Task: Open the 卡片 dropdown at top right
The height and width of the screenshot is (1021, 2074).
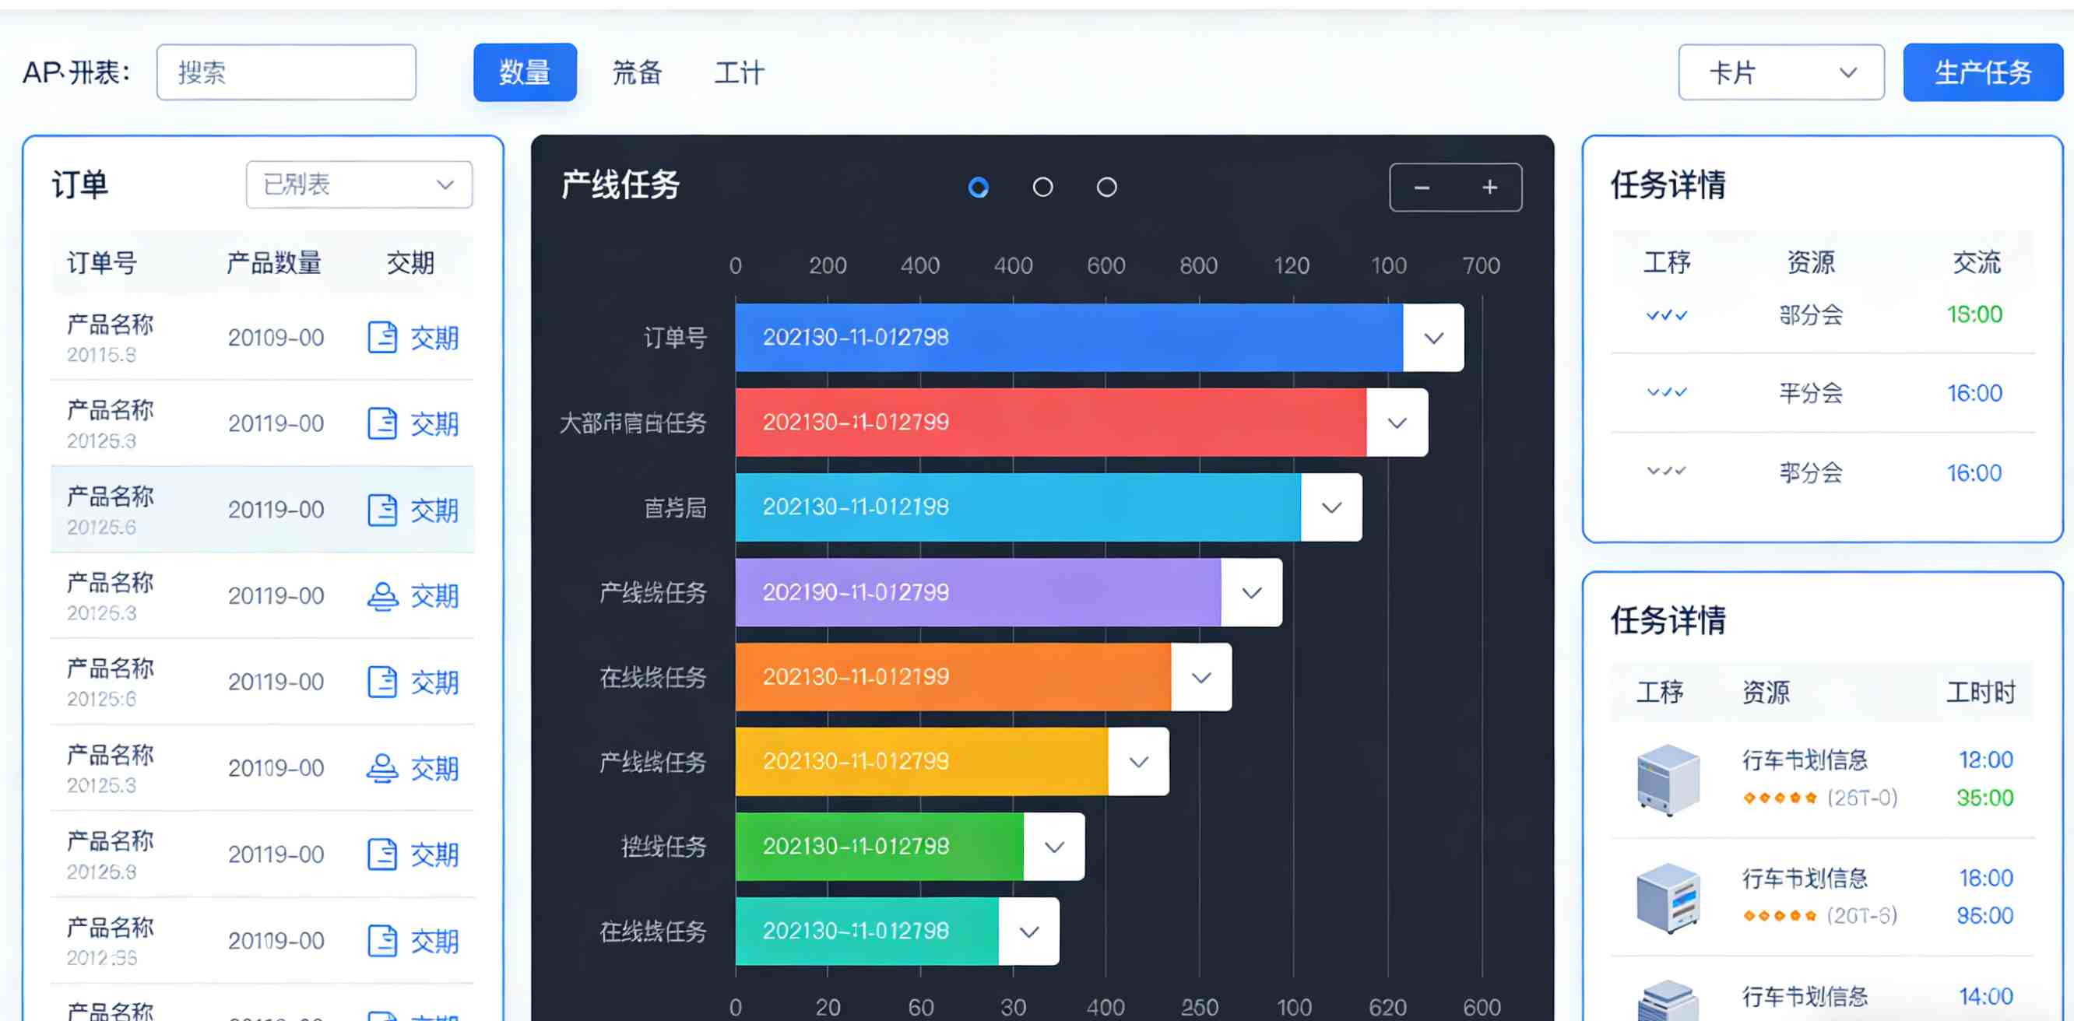Action: coord(1780,72)
